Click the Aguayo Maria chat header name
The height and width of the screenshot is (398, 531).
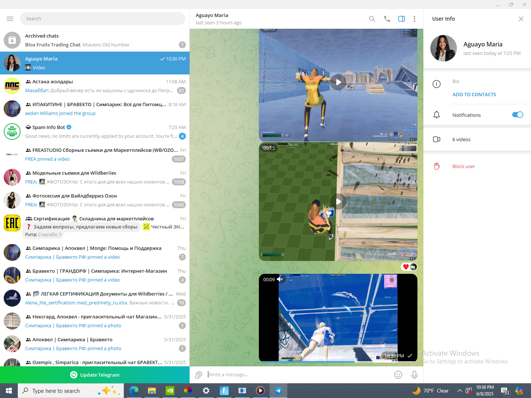(212, 15)
